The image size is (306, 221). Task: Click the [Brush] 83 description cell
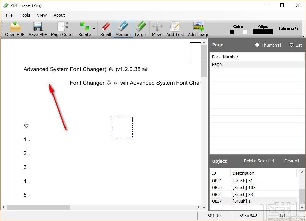(x=243, y=195)
